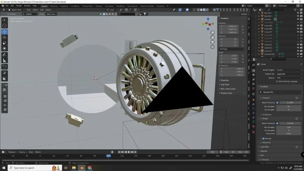Expand Cylinder.002 in outliner
Image resolution: width=304 pixels, height=171 pixels.
(259, 54)
